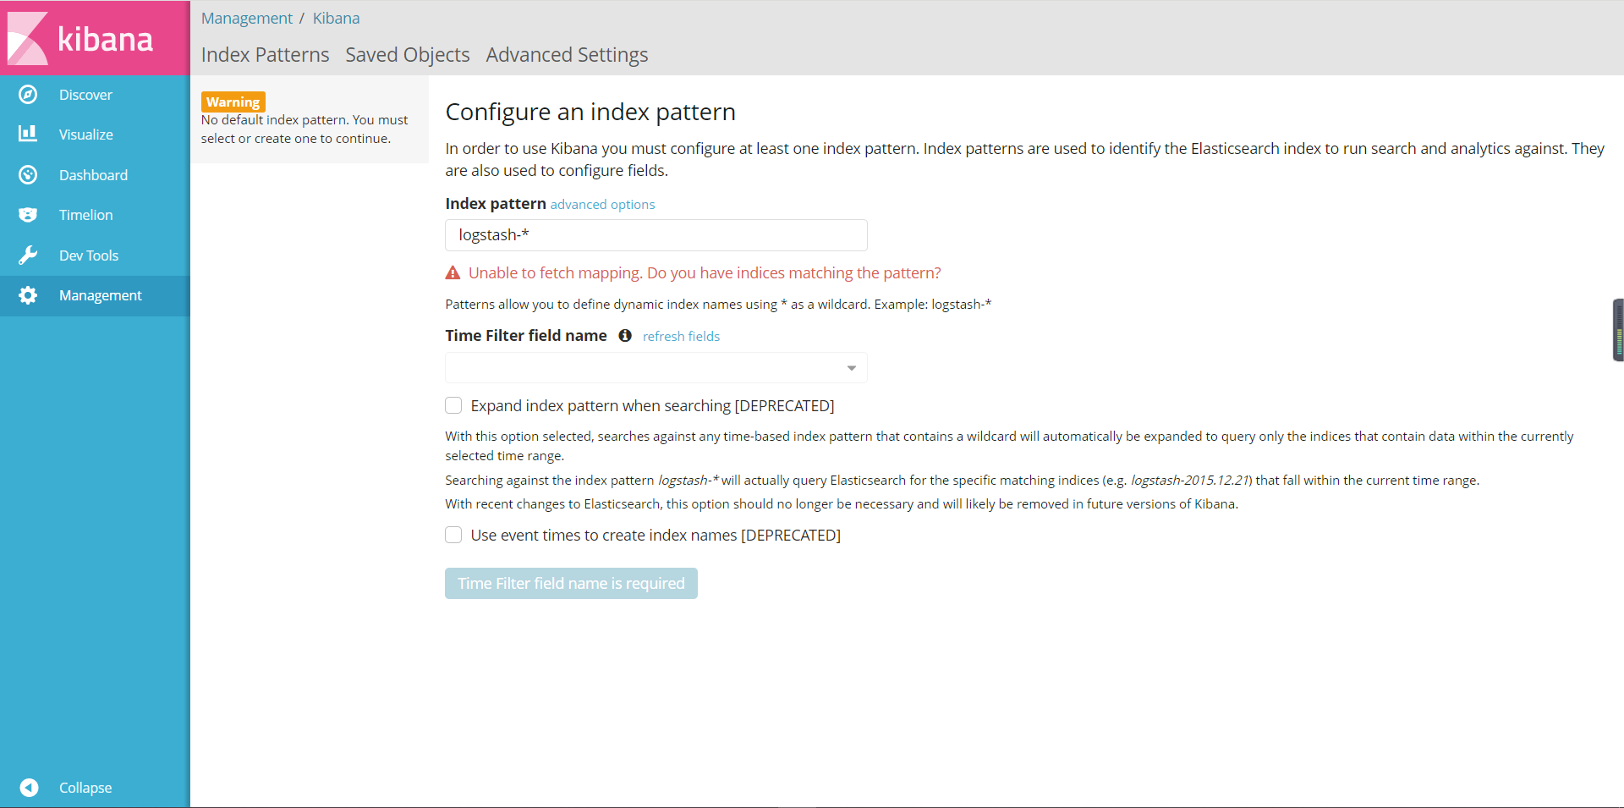Open advanced options link
1624x808 pixels.
(x=602, y=205)
